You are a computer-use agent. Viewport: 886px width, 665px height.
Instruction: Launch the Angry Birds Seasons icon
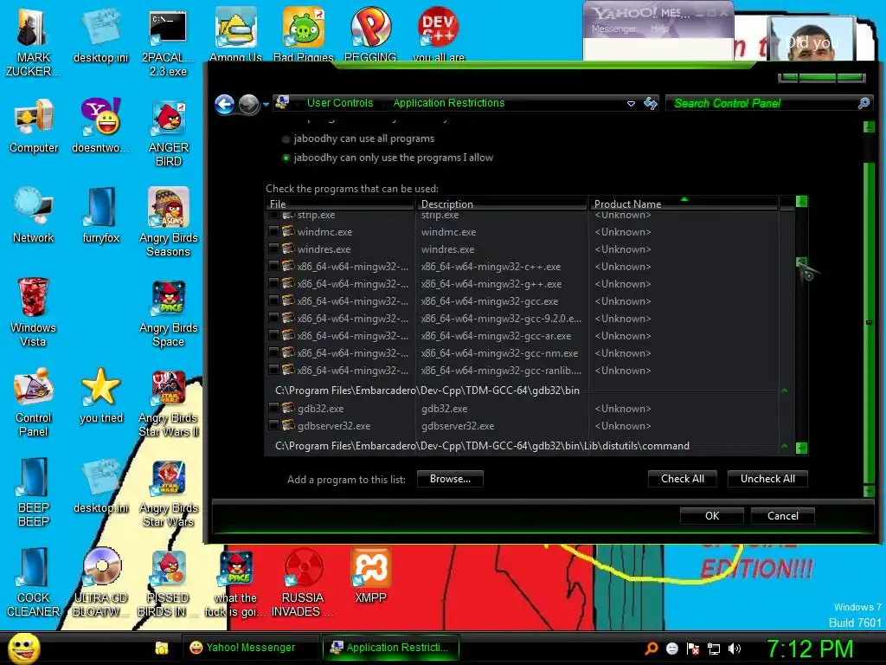tap(169, 223)
